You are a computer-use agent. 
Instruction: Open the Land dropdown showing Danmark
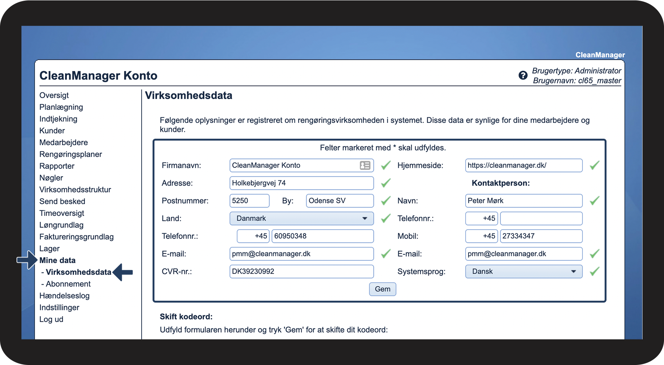pyautogui.click(x=301, y=218)
